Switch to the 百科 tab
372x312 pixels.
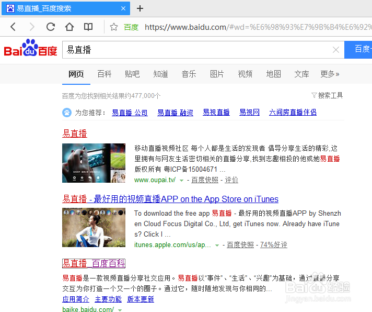point(104,74)
